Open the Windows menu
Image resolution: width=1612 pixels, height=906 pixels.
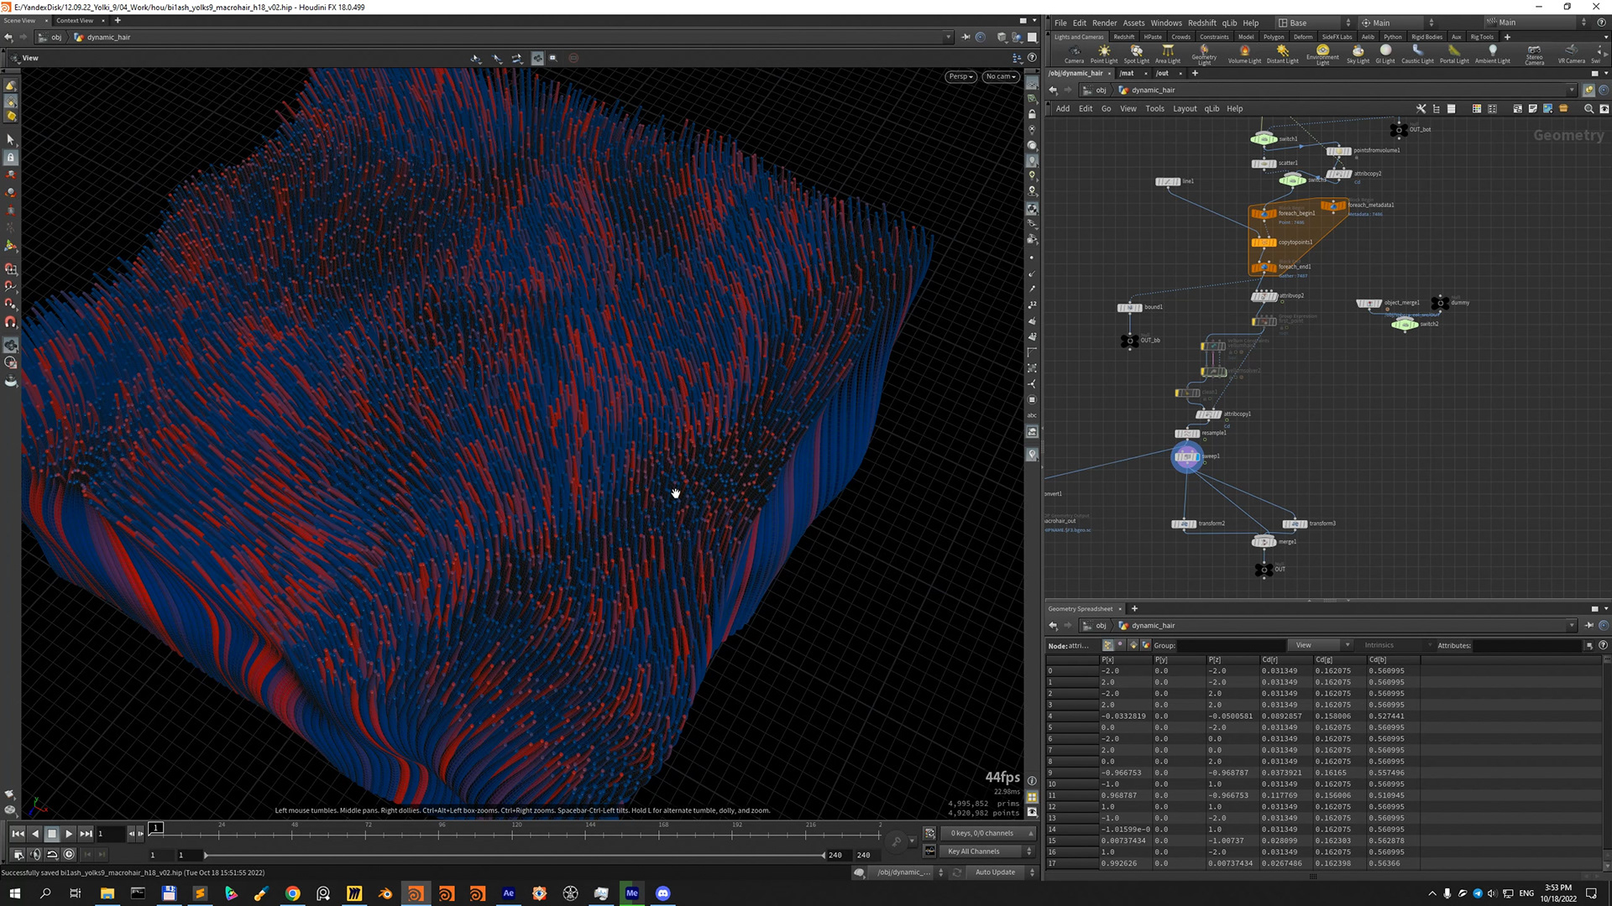tap(1165, 23)
